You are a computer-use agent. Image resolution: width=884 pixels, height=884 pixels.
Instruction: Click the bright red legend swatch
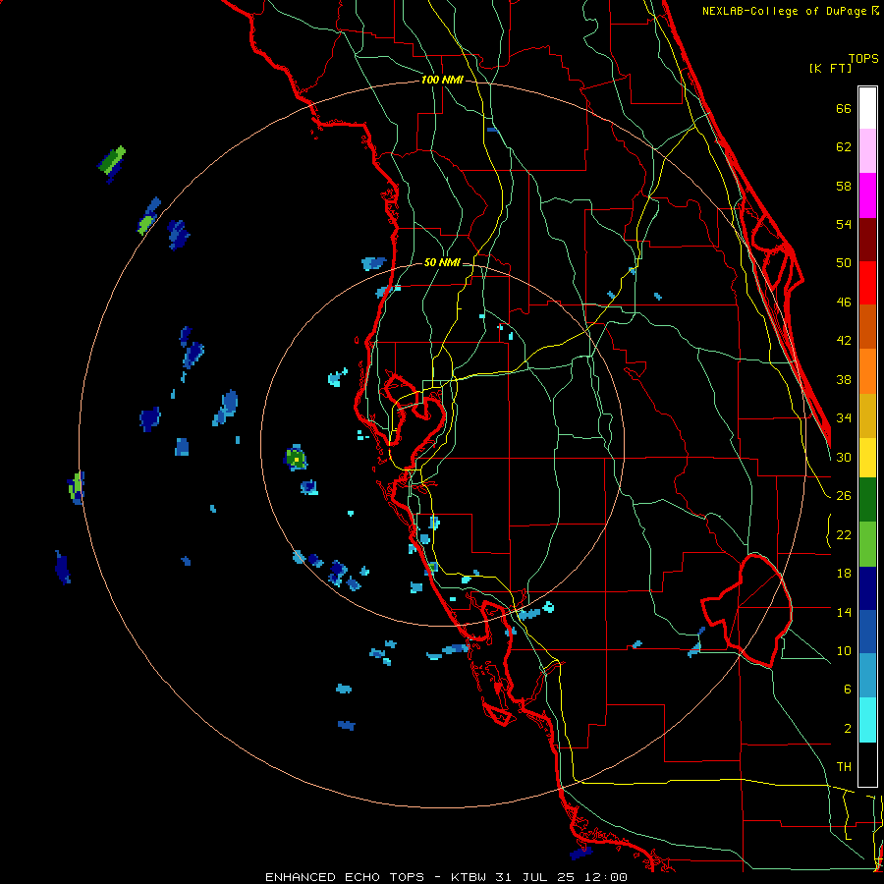click(x=867, y=283)
